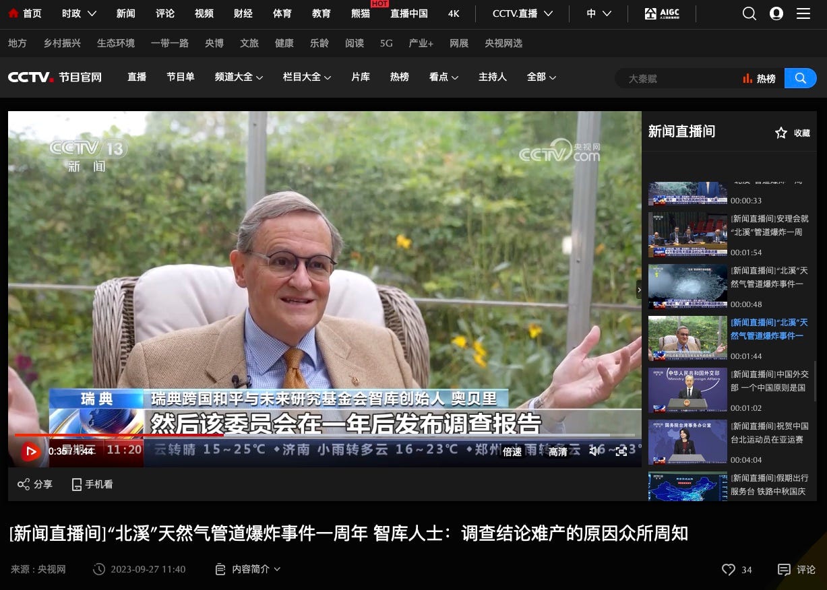827x590 pixels.
Task: Click the AIGC logo icon
Action: click(x=661, y=13)
